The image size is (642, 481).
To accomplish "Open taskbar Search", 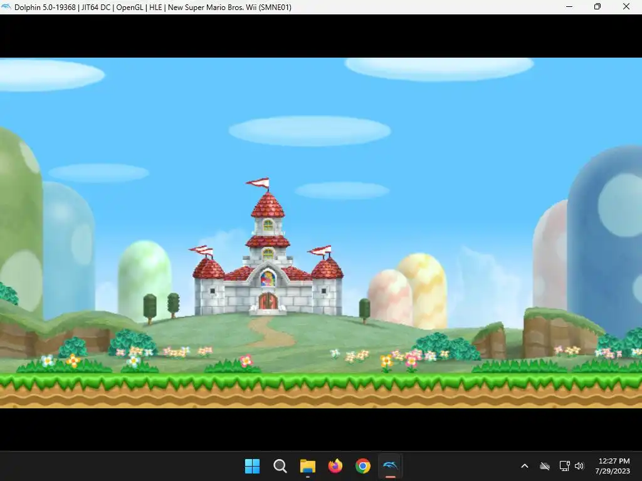I will [280, 466].
